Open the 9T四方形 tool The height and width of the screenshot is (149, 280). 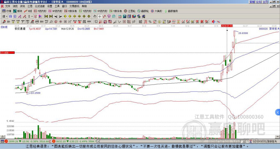[100, 11]
